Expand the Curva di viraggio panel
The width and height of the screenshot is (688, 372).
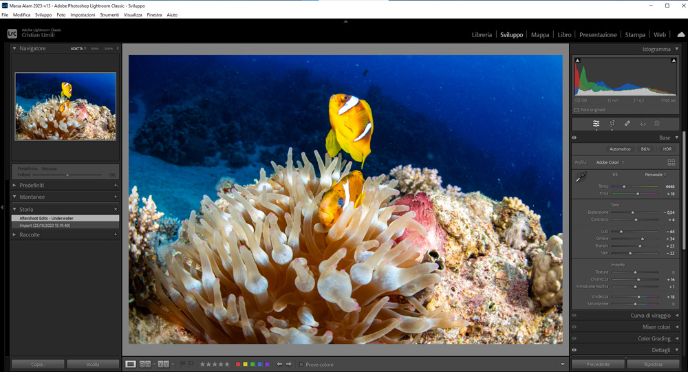click(650, 316)
